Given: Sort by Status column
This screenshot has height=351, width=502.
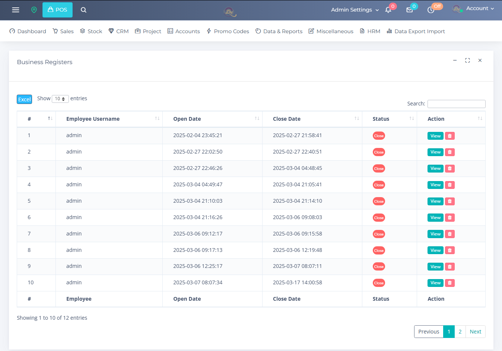Looking at the screenshot, I should click(390, 119).
